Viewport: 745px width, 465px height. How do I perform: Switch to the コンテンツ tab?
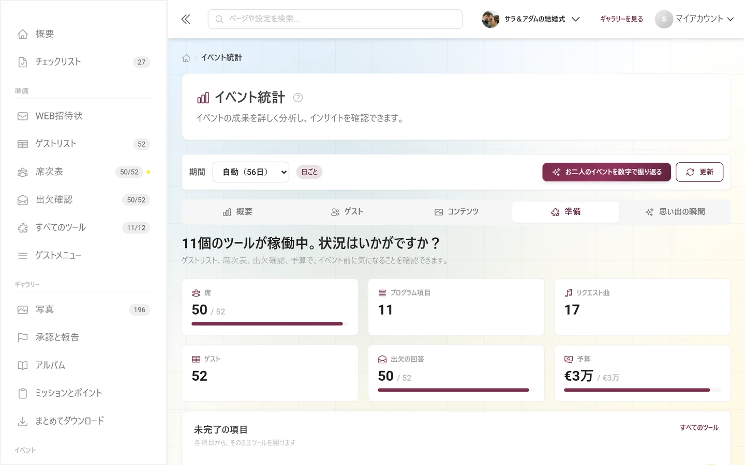pyautogui.click(x=456, y=212)
